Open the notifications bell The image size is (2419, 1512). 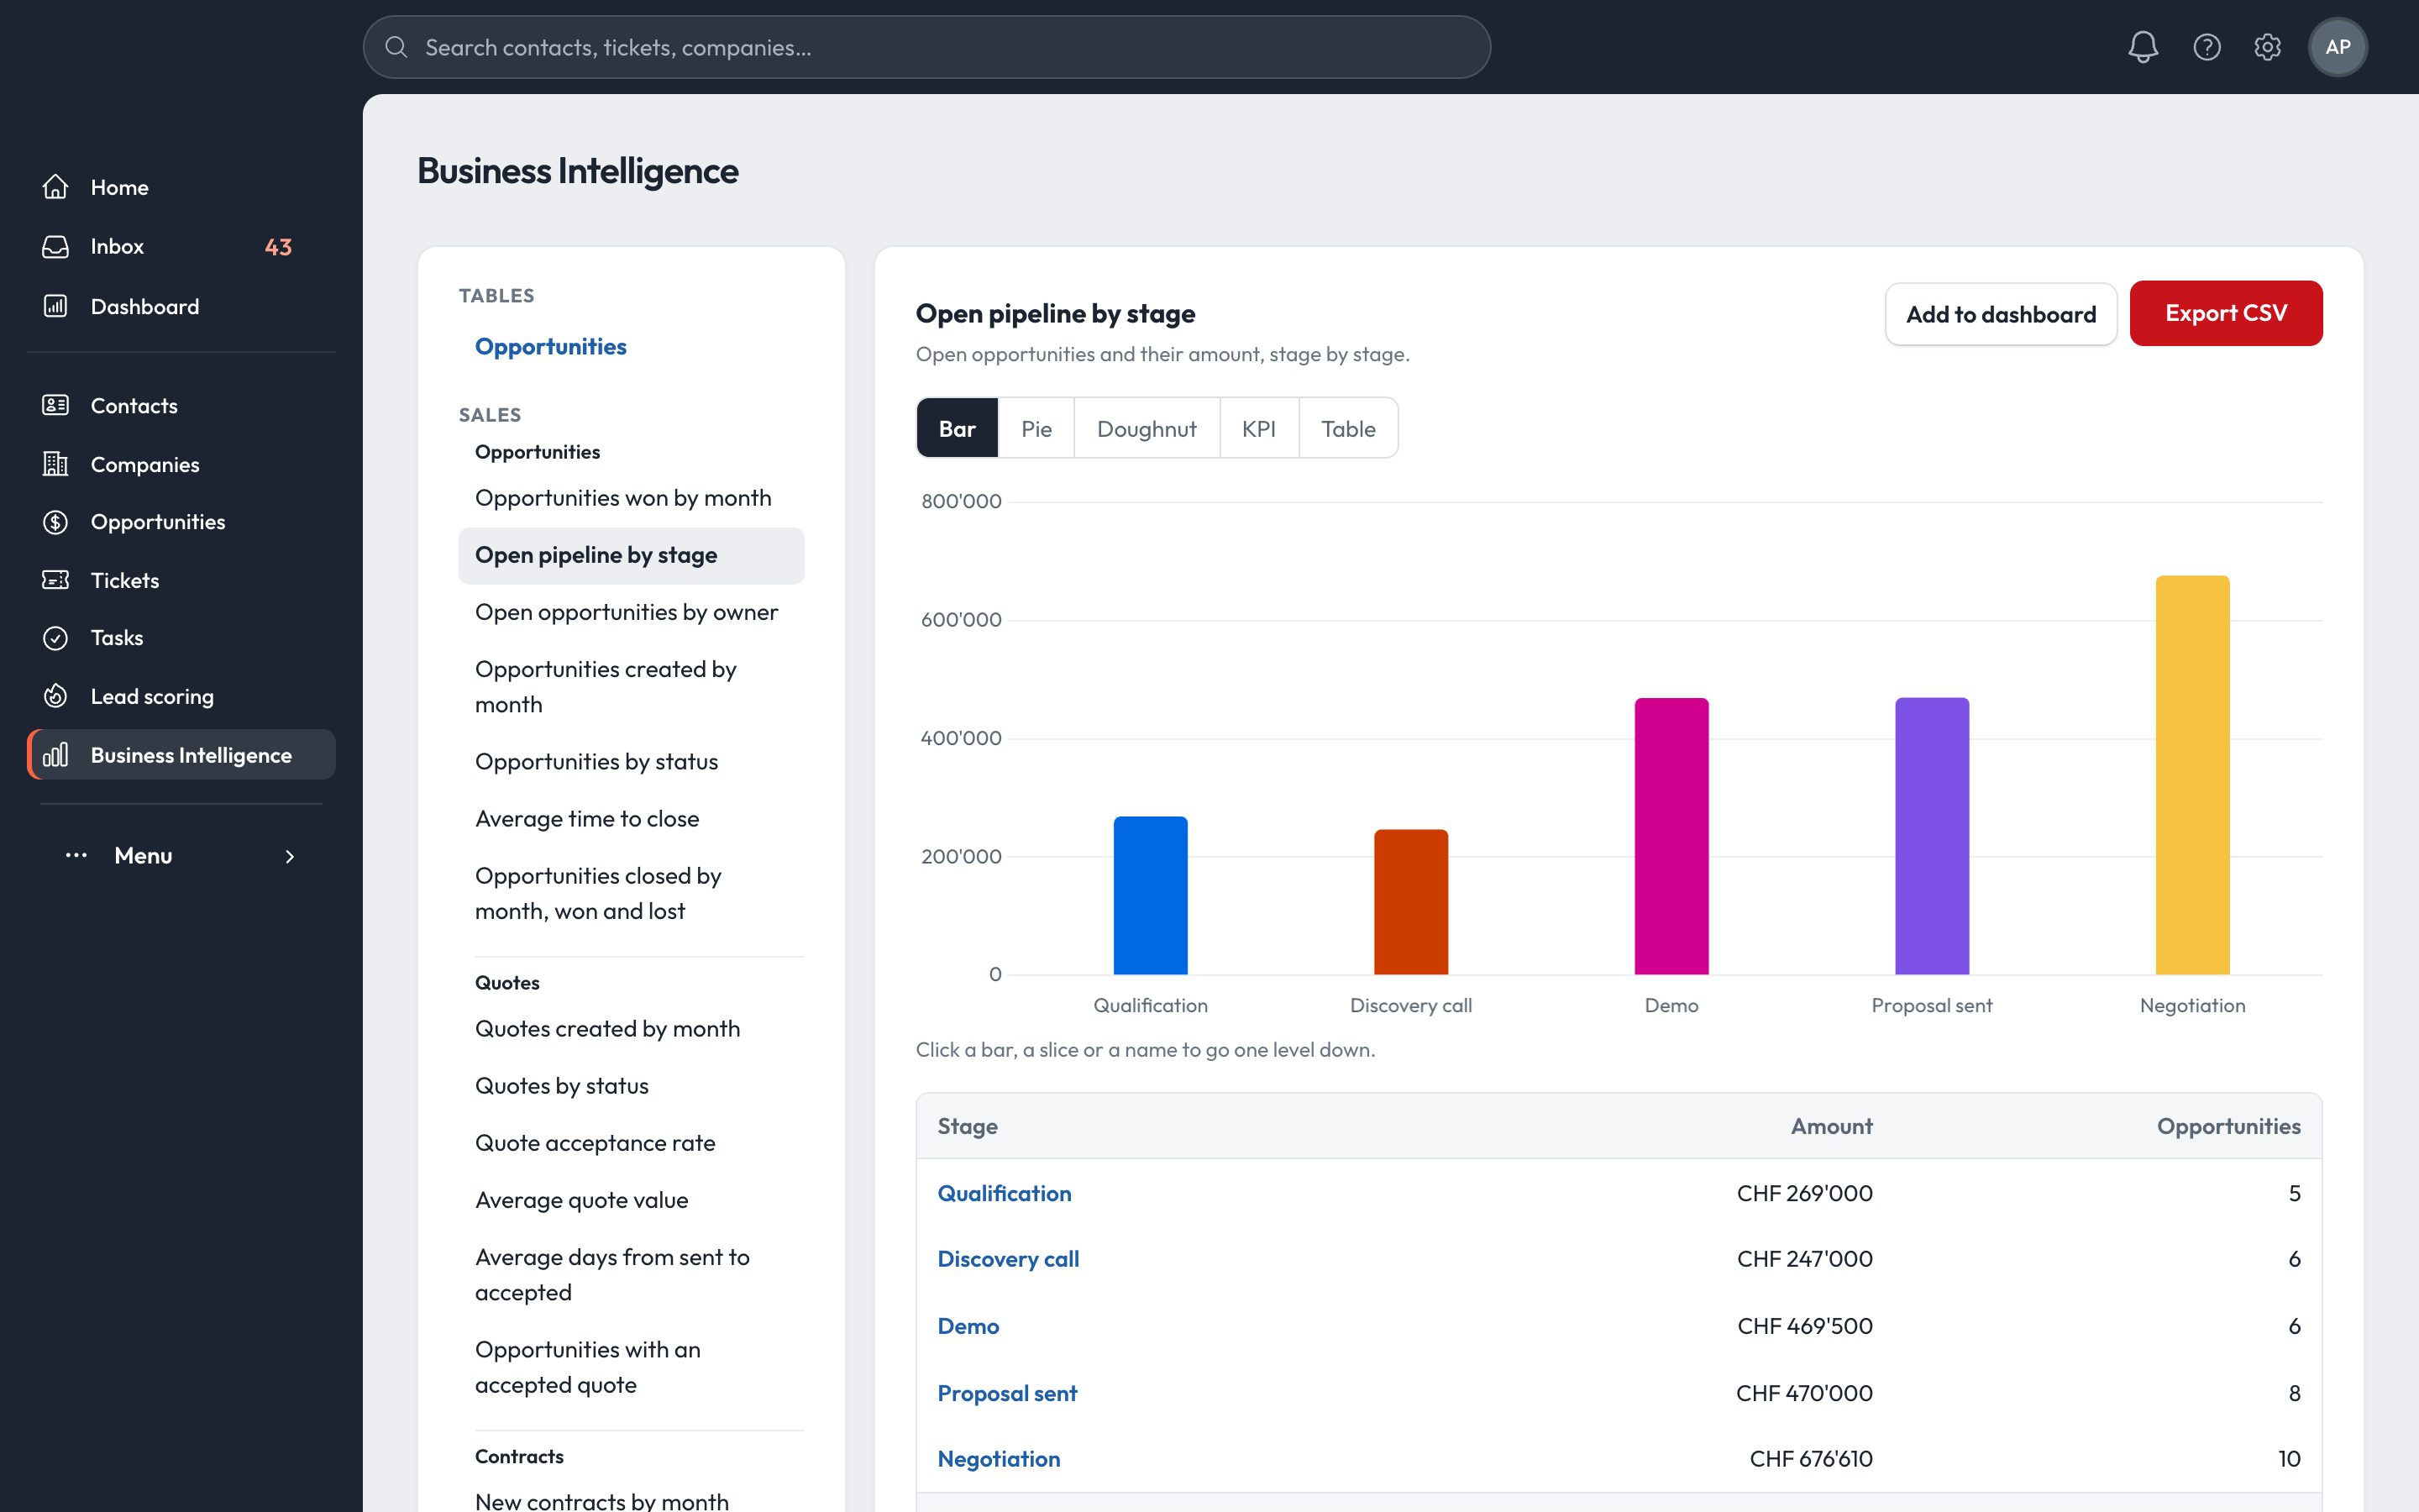[2142, 47]
